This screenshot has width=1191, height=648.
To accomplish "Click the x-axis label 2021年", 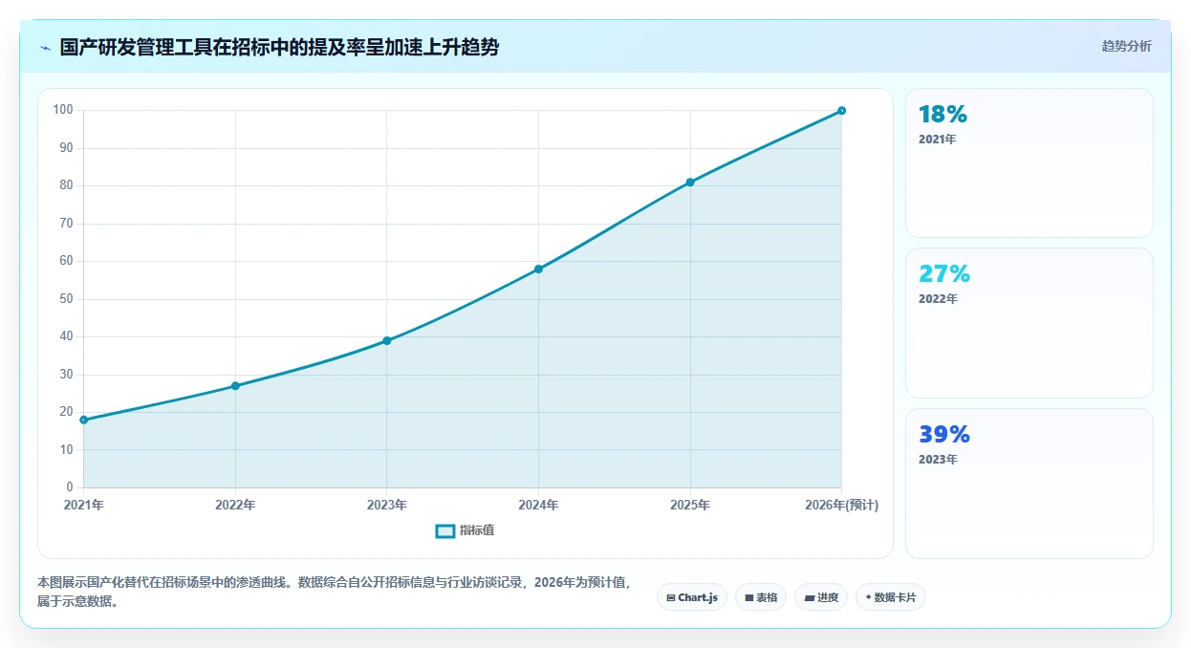I will point(84,505).
